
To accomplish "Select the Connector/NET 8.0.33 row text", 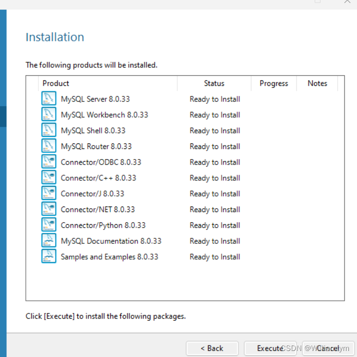I will (97, 209).
